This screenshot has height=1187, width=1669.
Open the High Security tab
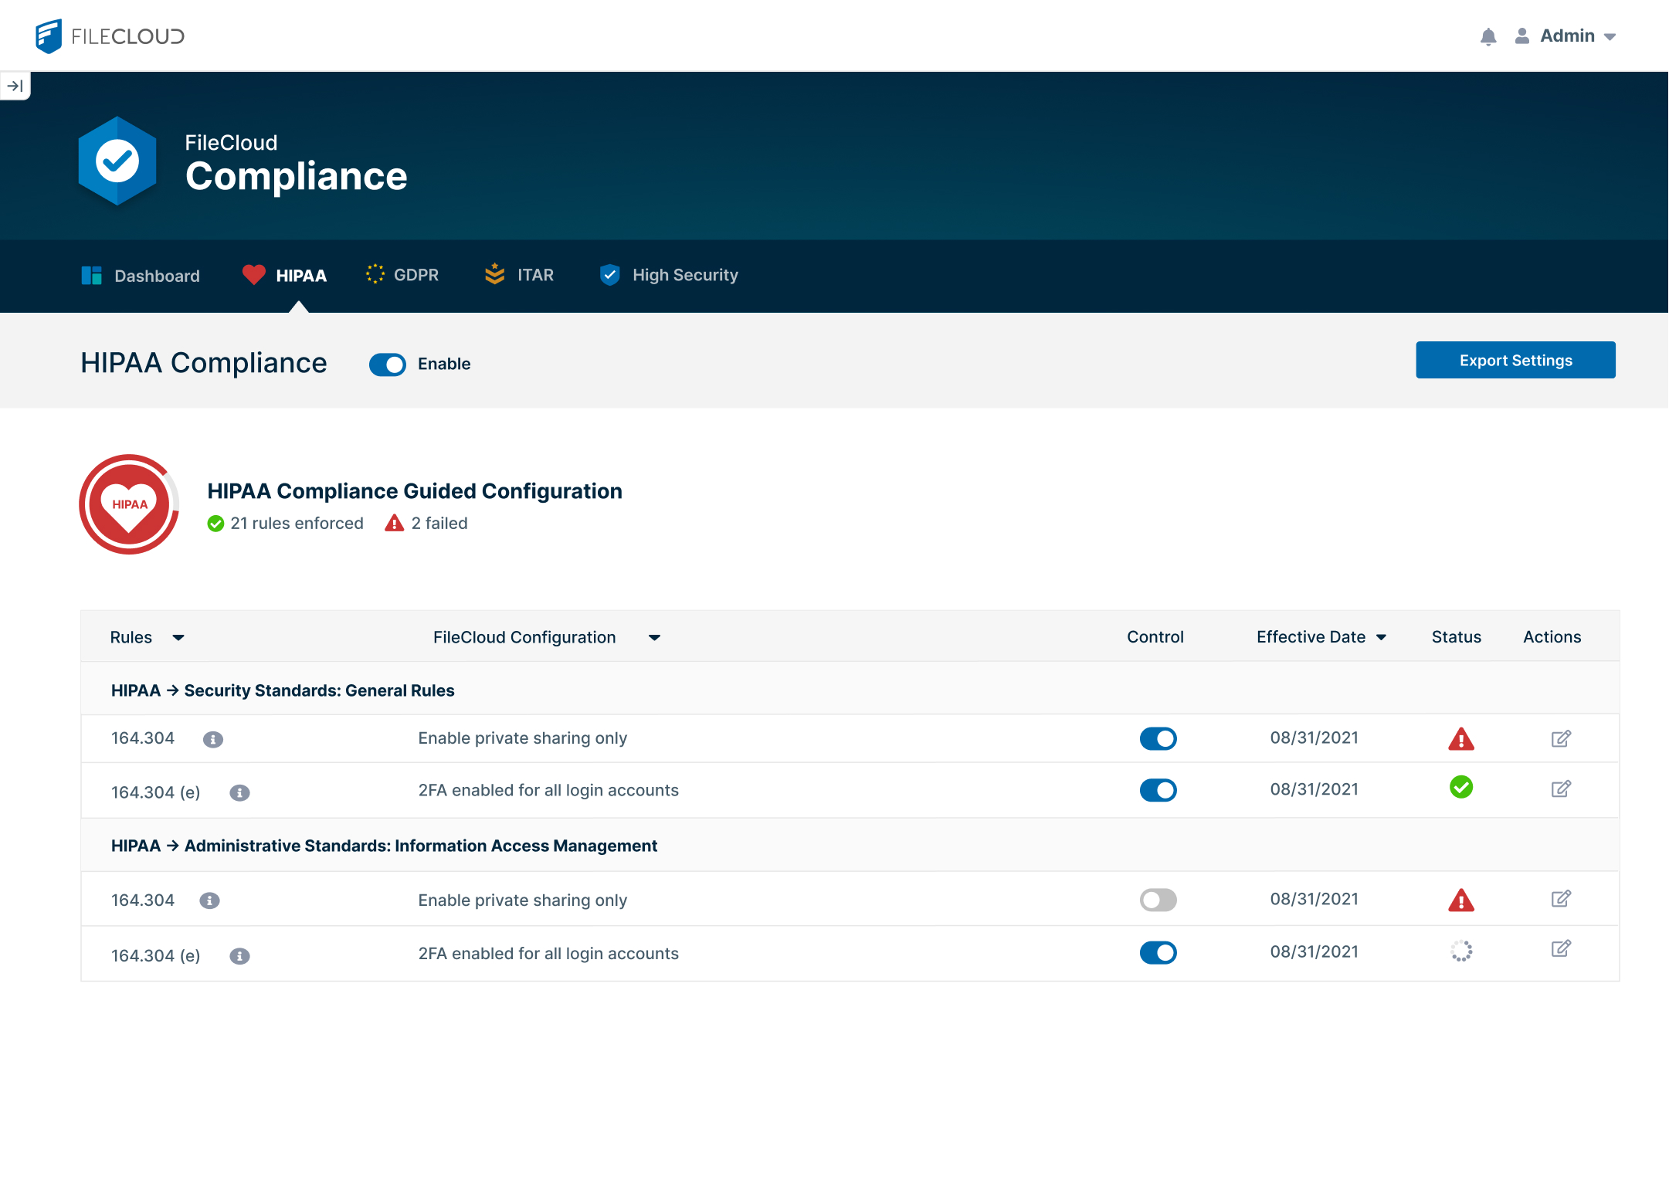pyautogui.click(x=669, y=275)
